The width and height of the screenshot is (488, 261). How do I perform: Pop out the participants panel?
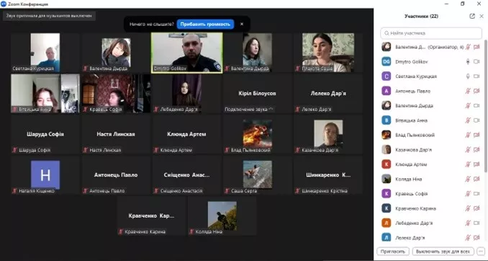(x=472, y=16)
